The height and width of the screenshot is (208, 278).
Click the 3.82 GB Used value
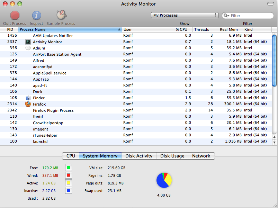49,198
